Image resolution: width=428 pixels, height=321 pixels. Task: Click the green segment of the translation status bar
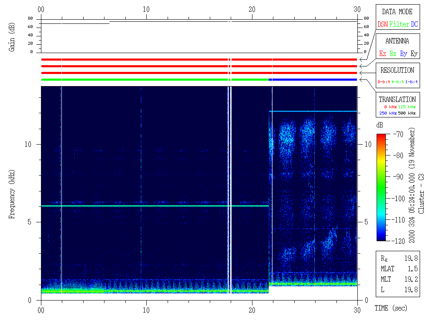[155, 79]
